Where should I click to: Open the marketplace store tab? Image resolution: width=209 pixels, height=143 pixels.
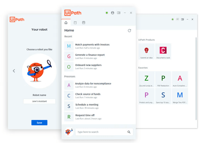pyautogui.click(x=83, y=23)
